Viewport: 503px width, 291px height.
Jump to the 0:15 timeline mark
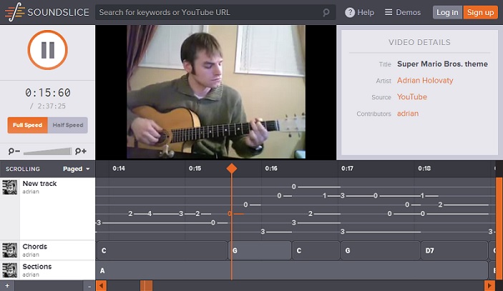(195, 168)
